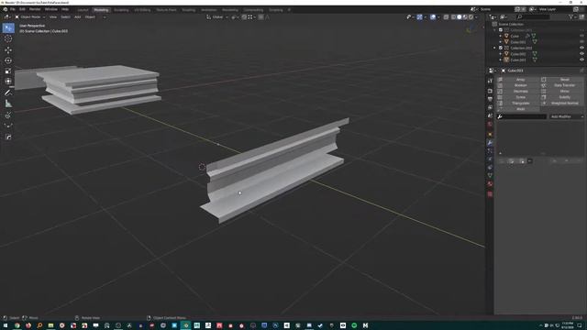587x330 pixels.
Task: Add a Mirror modifier
Action: tap(562, 92)
